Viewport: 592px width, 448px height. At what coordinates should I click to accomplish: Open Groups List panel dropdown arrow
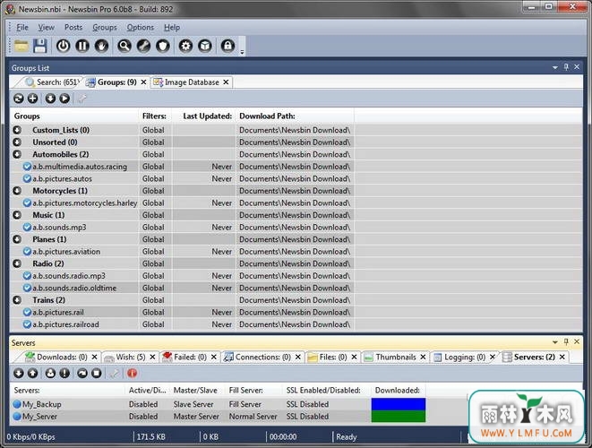click(555, 67)
